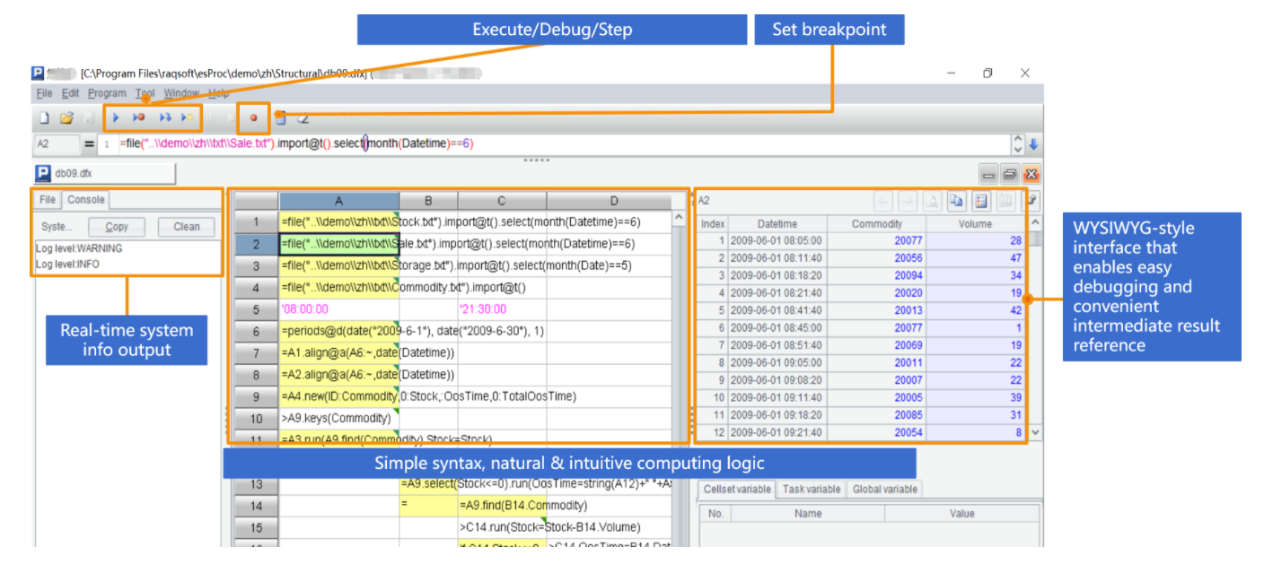1264x564 pixels.
Task: Click the Step over toolbar icon
Action: pos(165,117)
